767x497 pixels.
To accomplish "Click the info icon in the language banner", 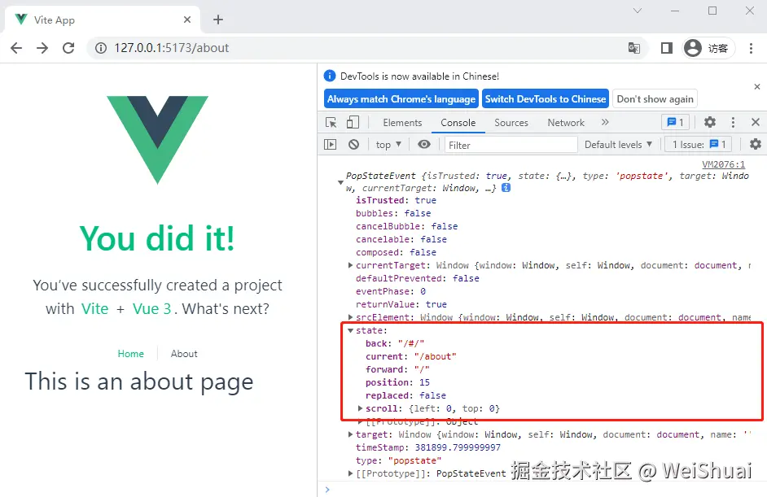I will (330, 76).
